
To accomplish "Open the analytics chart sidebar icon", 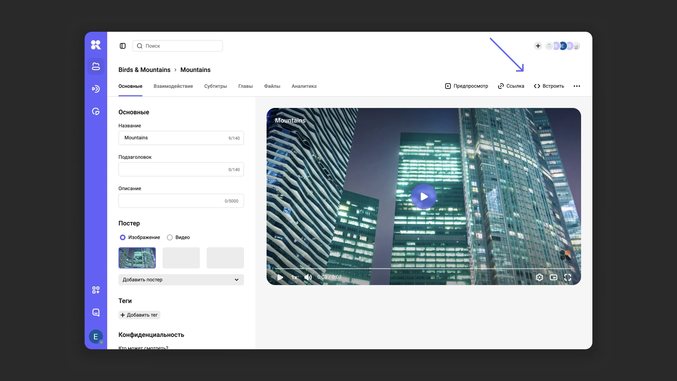I will click(96, 111).
